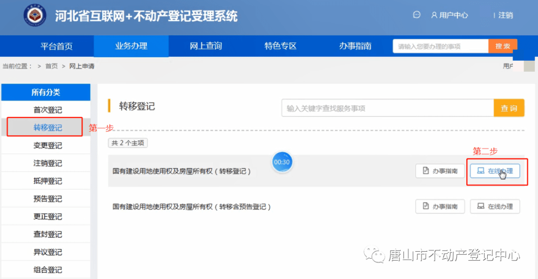Click the blue 00:30 timer badge
Image resolution: width=538 pixels, height=279 pixels.
click(x=282, y=162)
